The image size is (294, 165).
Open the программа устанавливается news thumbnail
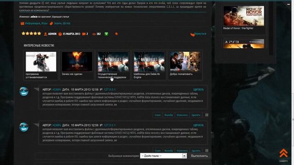[x=41, y=61]
